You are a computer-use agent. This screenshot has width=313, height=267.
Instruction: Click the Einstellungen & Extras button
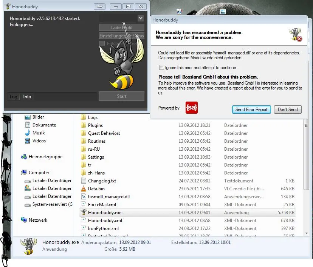122,36
